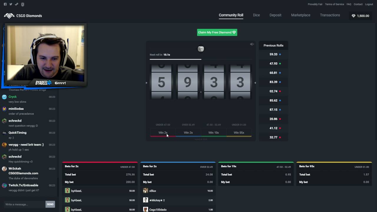The width and height of the screenshot is (377, 212).
Task: Click the red dot next to 02.74
Action: pyautogui.click(x=280, y=91)
